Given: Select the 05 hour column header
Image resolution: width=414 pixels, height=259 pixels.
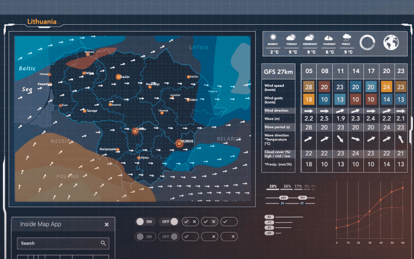Looking at the screenshot, I should [309, 71].
